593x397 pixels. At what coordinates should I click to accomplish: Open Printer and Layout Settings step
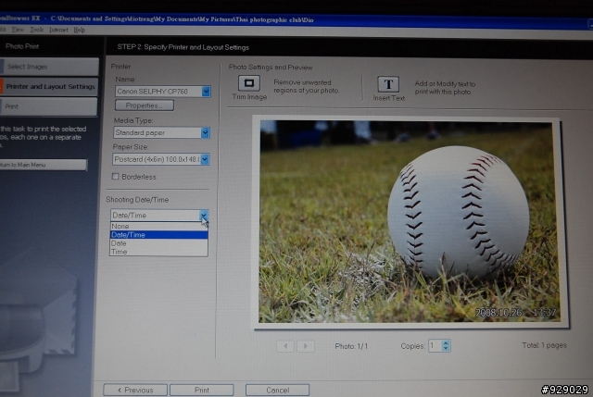(x=49, y=86)
